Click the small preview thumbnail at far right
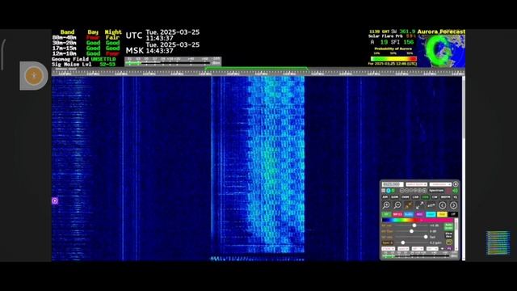 tap(498, 243)
